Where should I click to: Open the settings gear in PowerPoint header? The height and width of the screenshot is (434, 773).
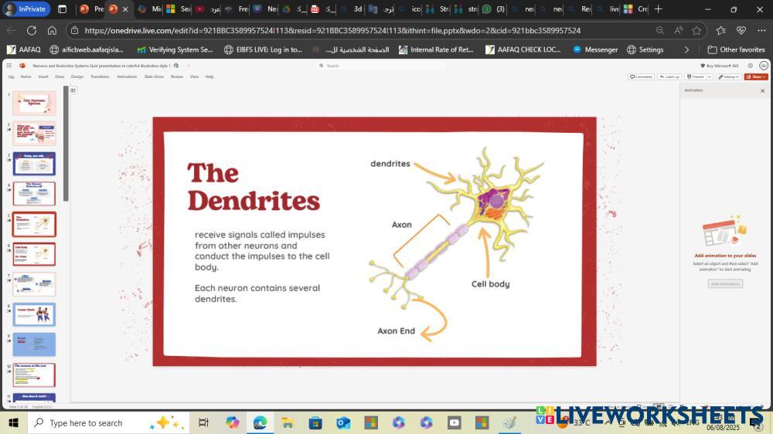click(752, 66)
